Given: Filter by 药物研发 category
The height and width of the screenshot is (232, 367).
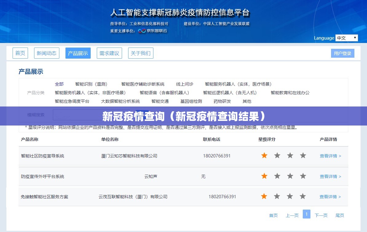Looking at the screenshot, I should pyautogui.click(x=222, y=101).
